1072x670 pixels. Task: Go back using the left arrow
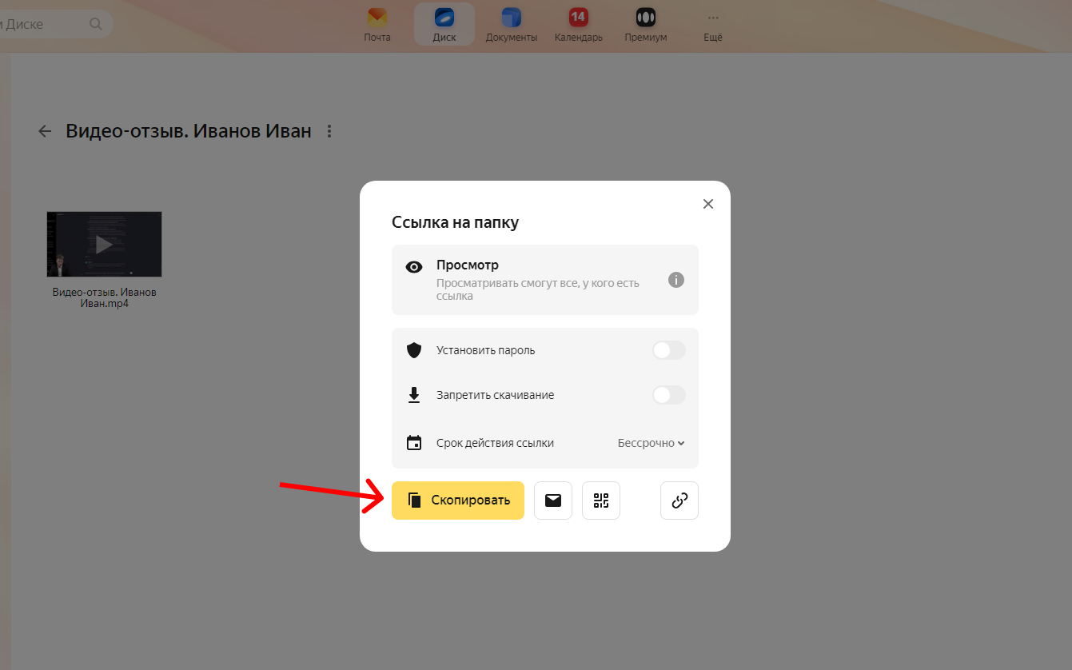pos(45,131)
